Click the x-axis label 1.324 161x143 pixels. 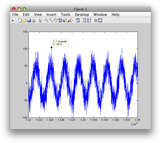pyautogui.click(x=50, y=120)
